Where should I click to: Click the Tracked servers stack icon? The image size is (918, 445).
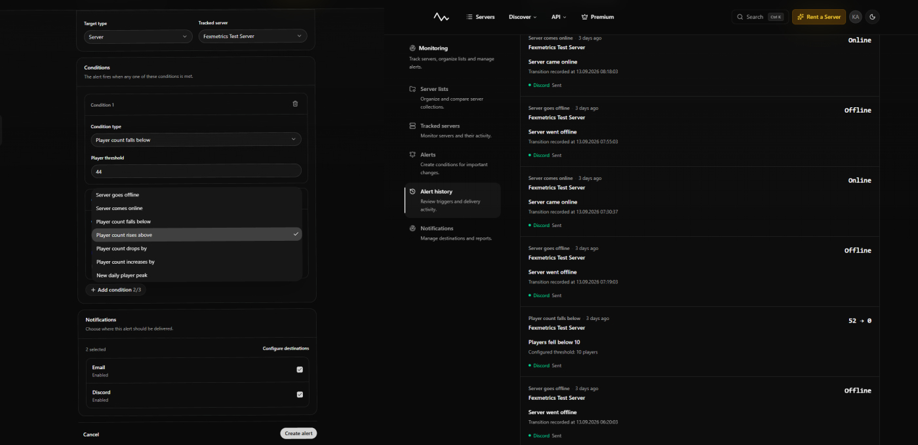412,126
